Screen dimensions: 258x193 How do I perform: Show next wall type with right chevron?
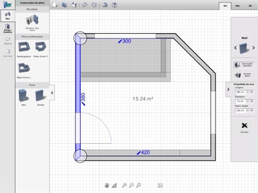tap(253, 48)
